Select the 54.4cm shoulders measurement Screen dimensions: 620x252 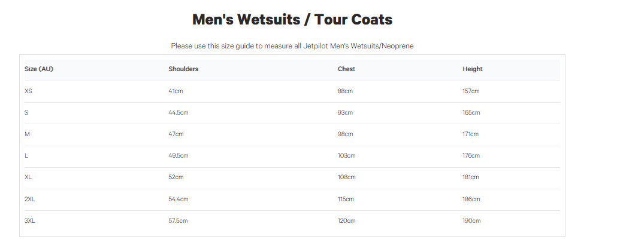(x=179, y=199)
